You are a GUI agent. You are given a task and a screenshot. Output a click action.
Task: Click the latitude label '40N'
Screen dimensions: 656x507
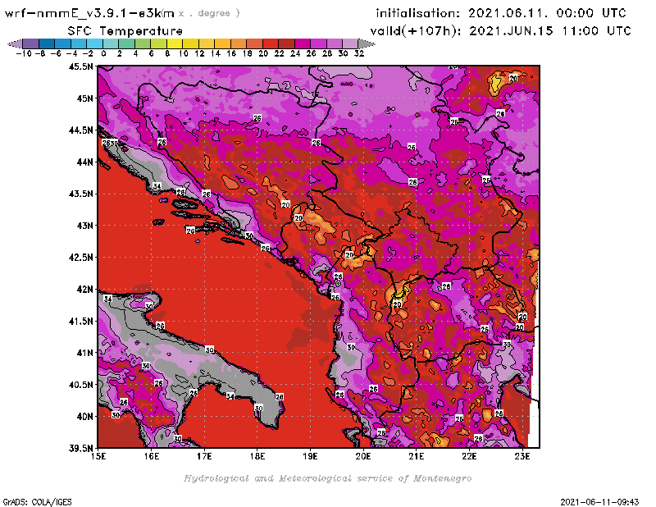84,417
